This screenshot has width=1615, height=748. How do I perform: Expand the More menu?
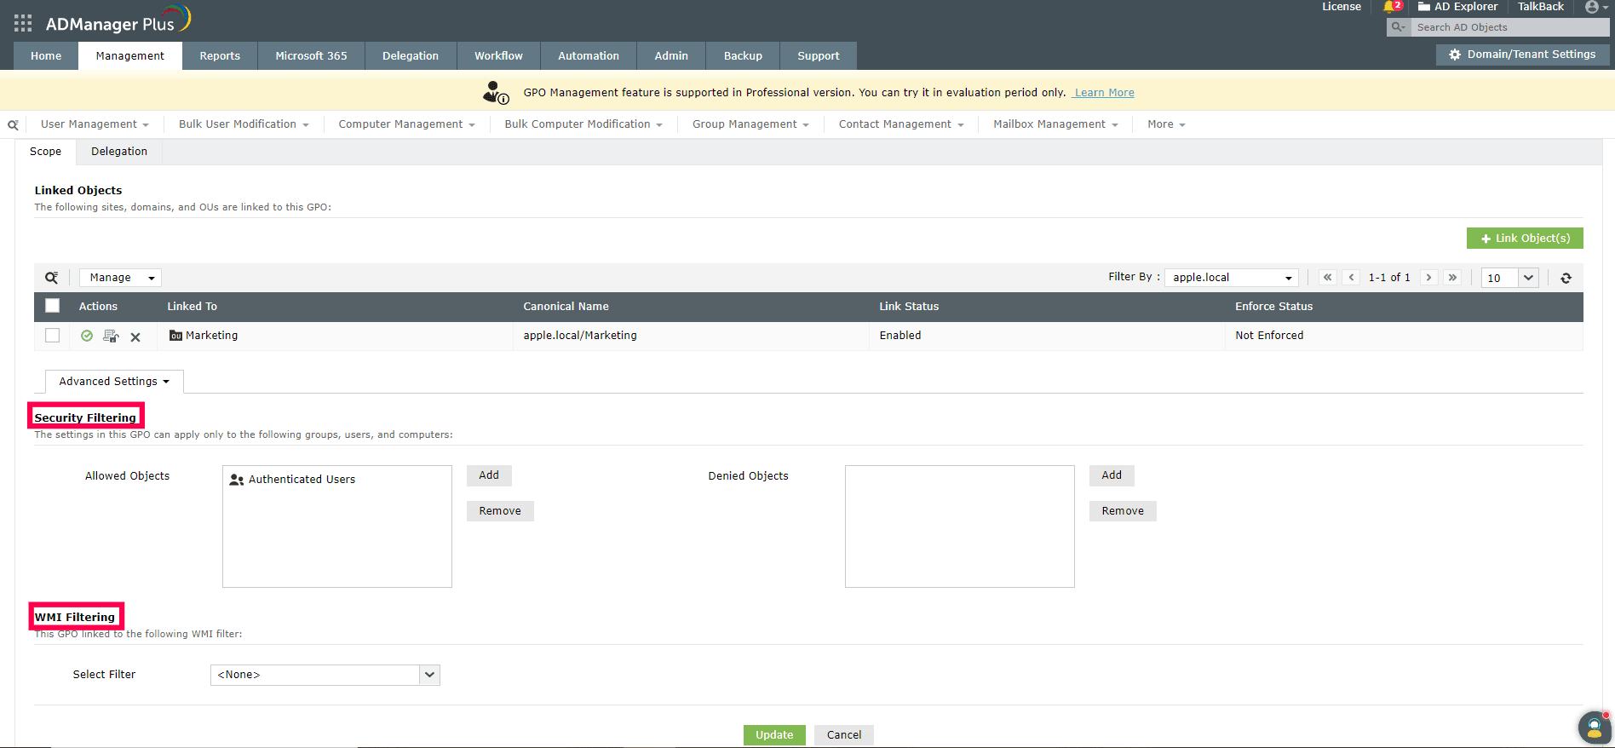(1166, 124)
